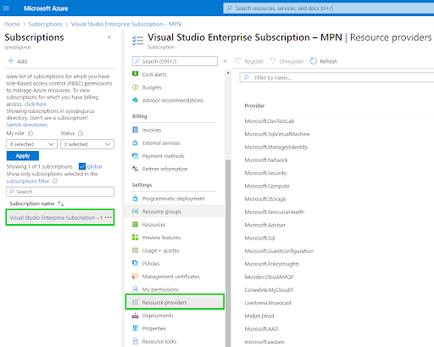Image resolution: width=434 pixels, height=347 pixels.
Task: Open Usage + quotas menu item
Action: click(x=160, y=250)
